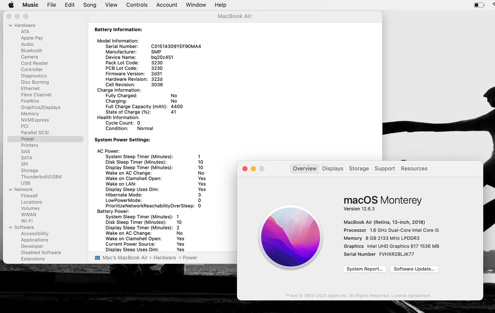Close the About This Mac window
This screenshot has width=495, height=313.
[245, 169]
